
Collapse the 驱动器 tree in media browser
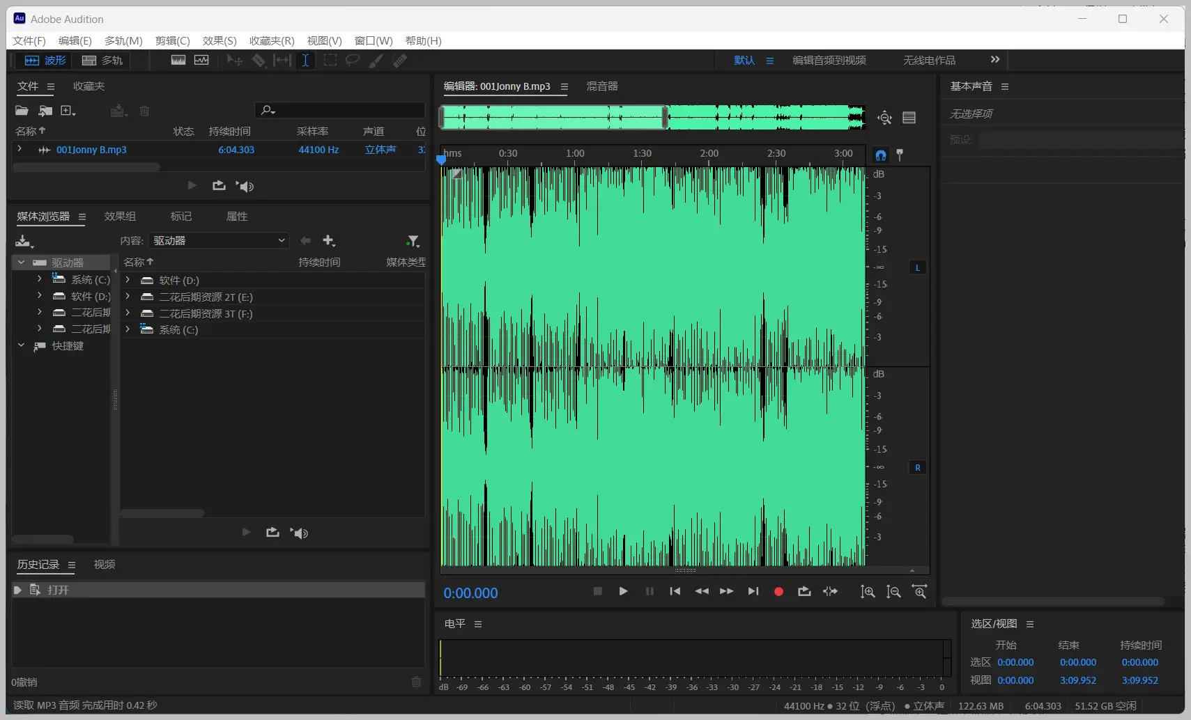click(x=22, y=262)
